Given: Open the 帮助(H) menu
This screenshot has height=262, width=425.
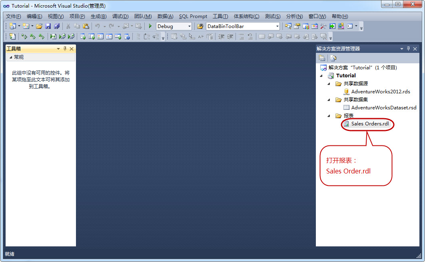Looking at the screenshot, I should 339,16.
